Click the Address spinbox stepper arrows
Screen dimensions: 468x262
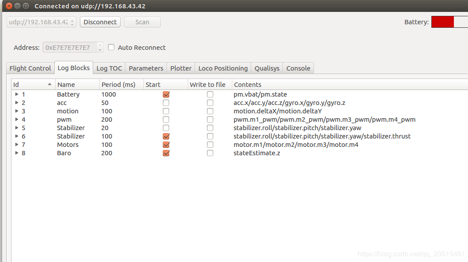[x=100, y=47]
